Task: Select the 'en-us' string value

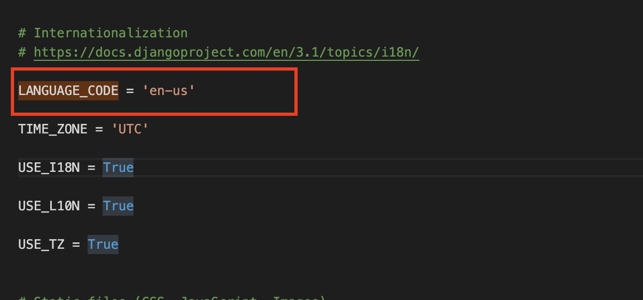Action: [169, 91]
